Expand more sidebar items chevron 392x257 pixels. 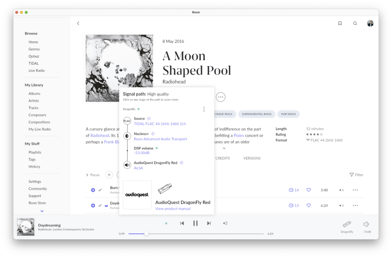point(42,211)
